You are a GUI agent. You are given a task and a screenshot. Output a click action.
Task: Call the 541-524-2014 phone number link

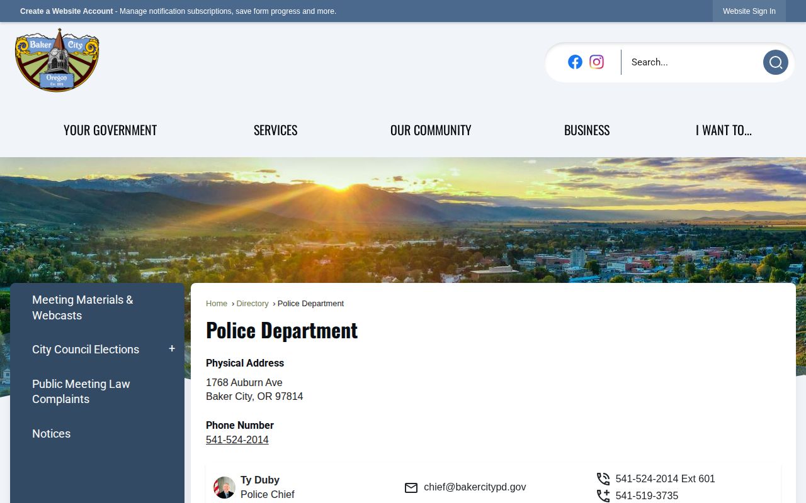tap(237, 440)
